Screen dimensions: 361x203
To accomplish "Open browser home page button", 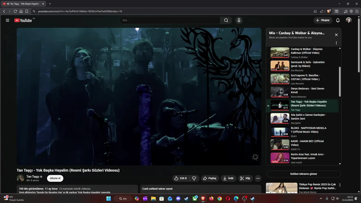I will (21, 11).
